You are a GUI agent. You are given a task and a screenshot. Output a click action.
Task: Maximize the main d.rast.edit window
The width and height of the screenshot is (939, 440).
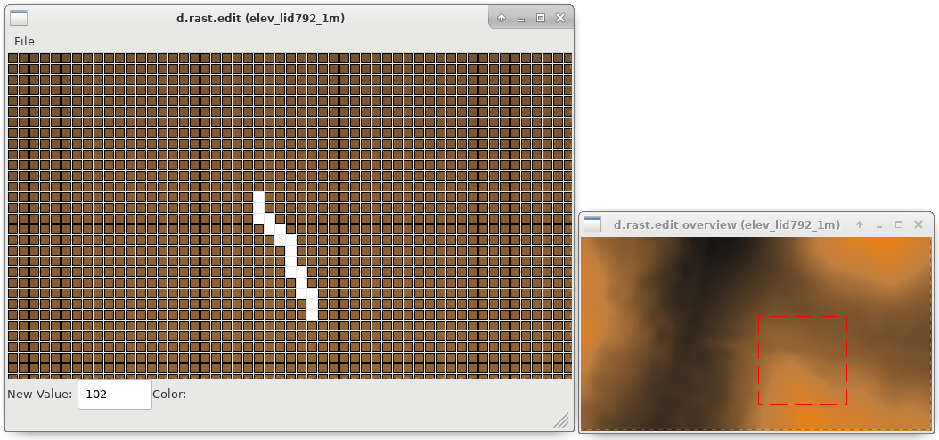point(541,18)
